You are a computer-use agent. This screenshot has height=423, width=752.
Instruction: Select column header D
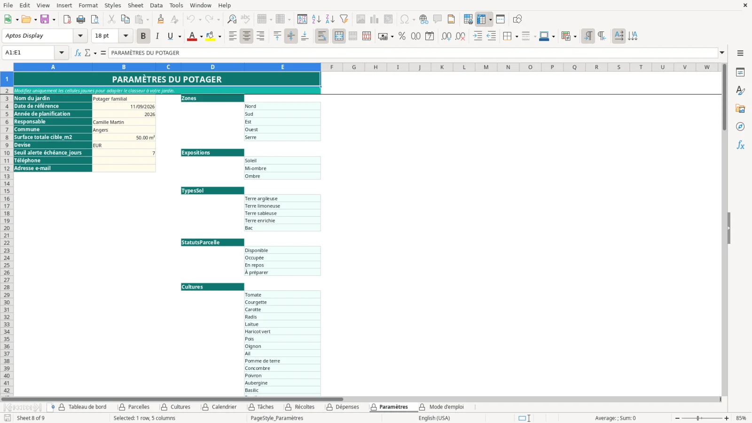212,67
